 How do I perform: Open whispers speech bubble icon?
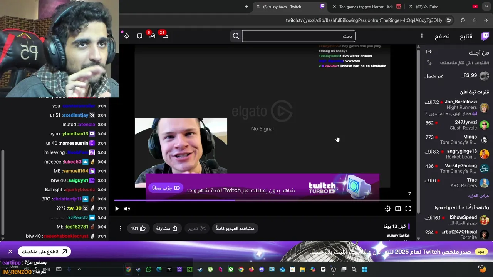point(139,36)
